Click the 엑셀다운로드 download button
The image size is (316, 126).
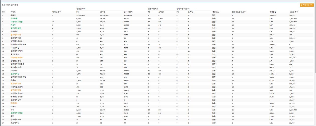click(306, 5)
